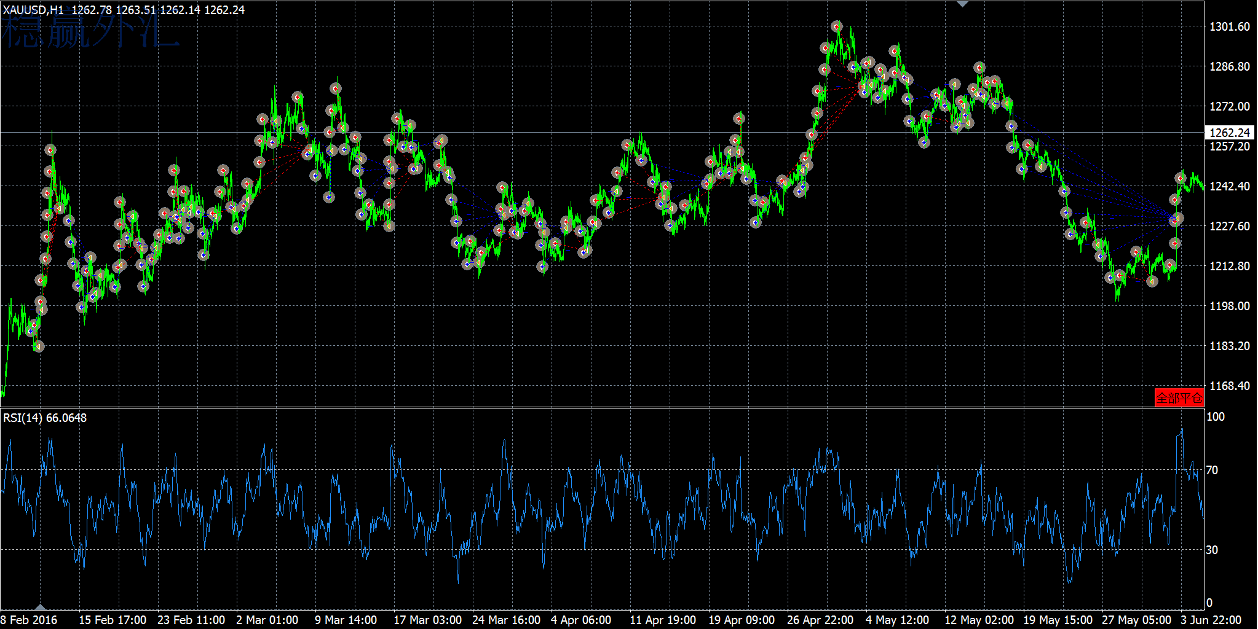The width and height of the screenshot is (1258, 629).
Task: Click the 4 May 12:00 time label
Action: 898,620
